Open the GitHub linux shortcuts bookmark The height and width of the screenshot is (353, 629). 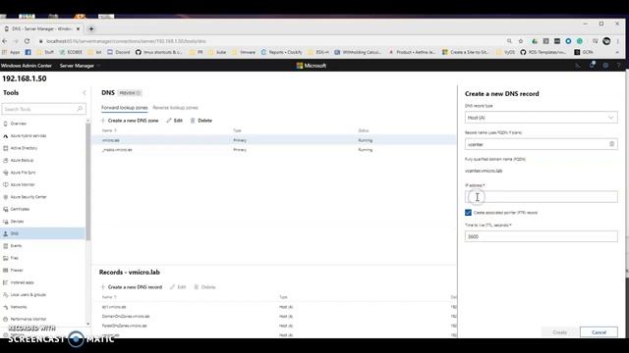pos(158,52)
